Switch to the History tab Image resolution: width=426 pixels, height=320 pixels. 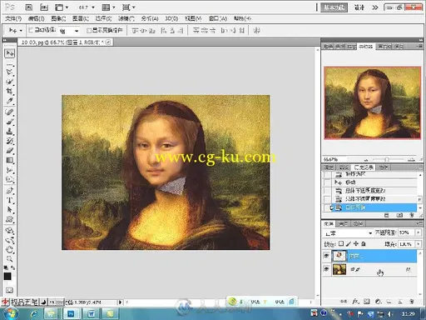point(364,167)
